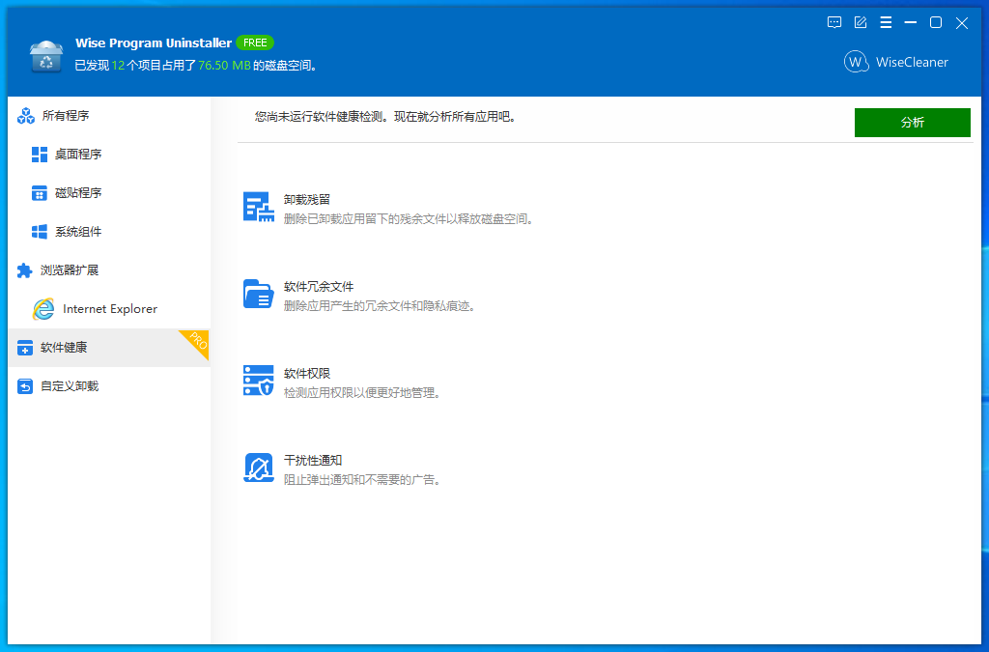The width and height of the screenshot is (989, 652).
Task: Open the hamburger main menu
Action: [x=886, y=22]
